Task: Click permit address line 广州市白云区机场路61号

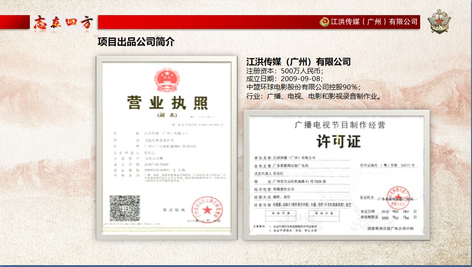Action: 290,182
